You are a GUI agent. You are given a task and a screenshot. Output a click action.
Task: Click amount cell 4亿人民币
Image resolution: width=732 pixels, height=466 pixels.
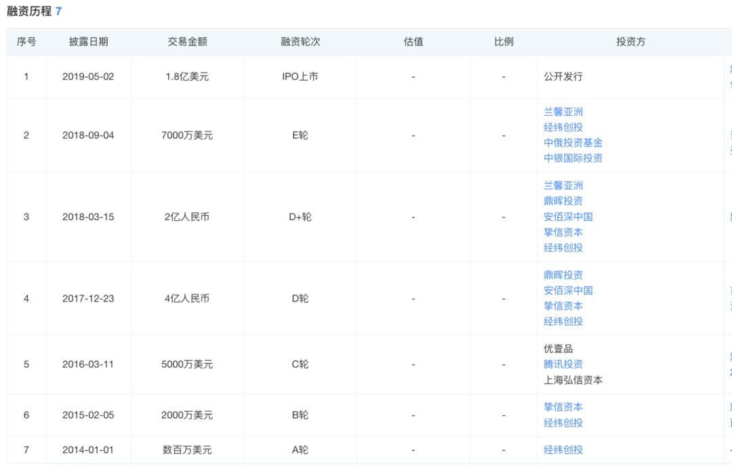tap(187, 299)
